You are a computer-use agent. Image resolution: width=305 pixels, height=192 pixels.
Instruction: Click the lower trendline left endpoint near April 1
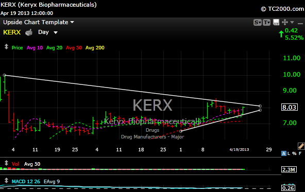click(181, 131)
